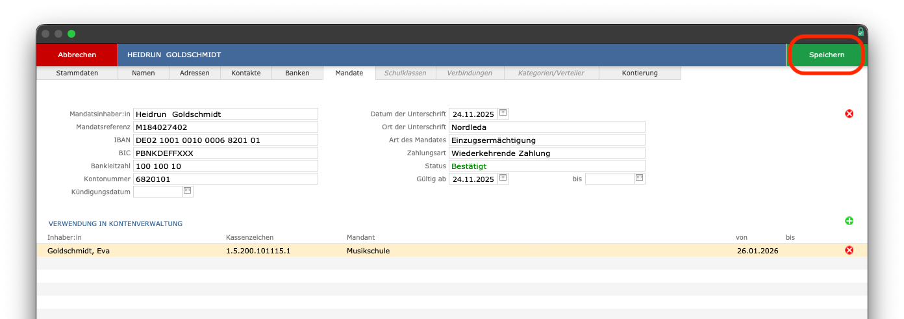Viewport: 904px width, 319px height.
Task: Click the red Abbrechen button
Action: click(77, 55)
